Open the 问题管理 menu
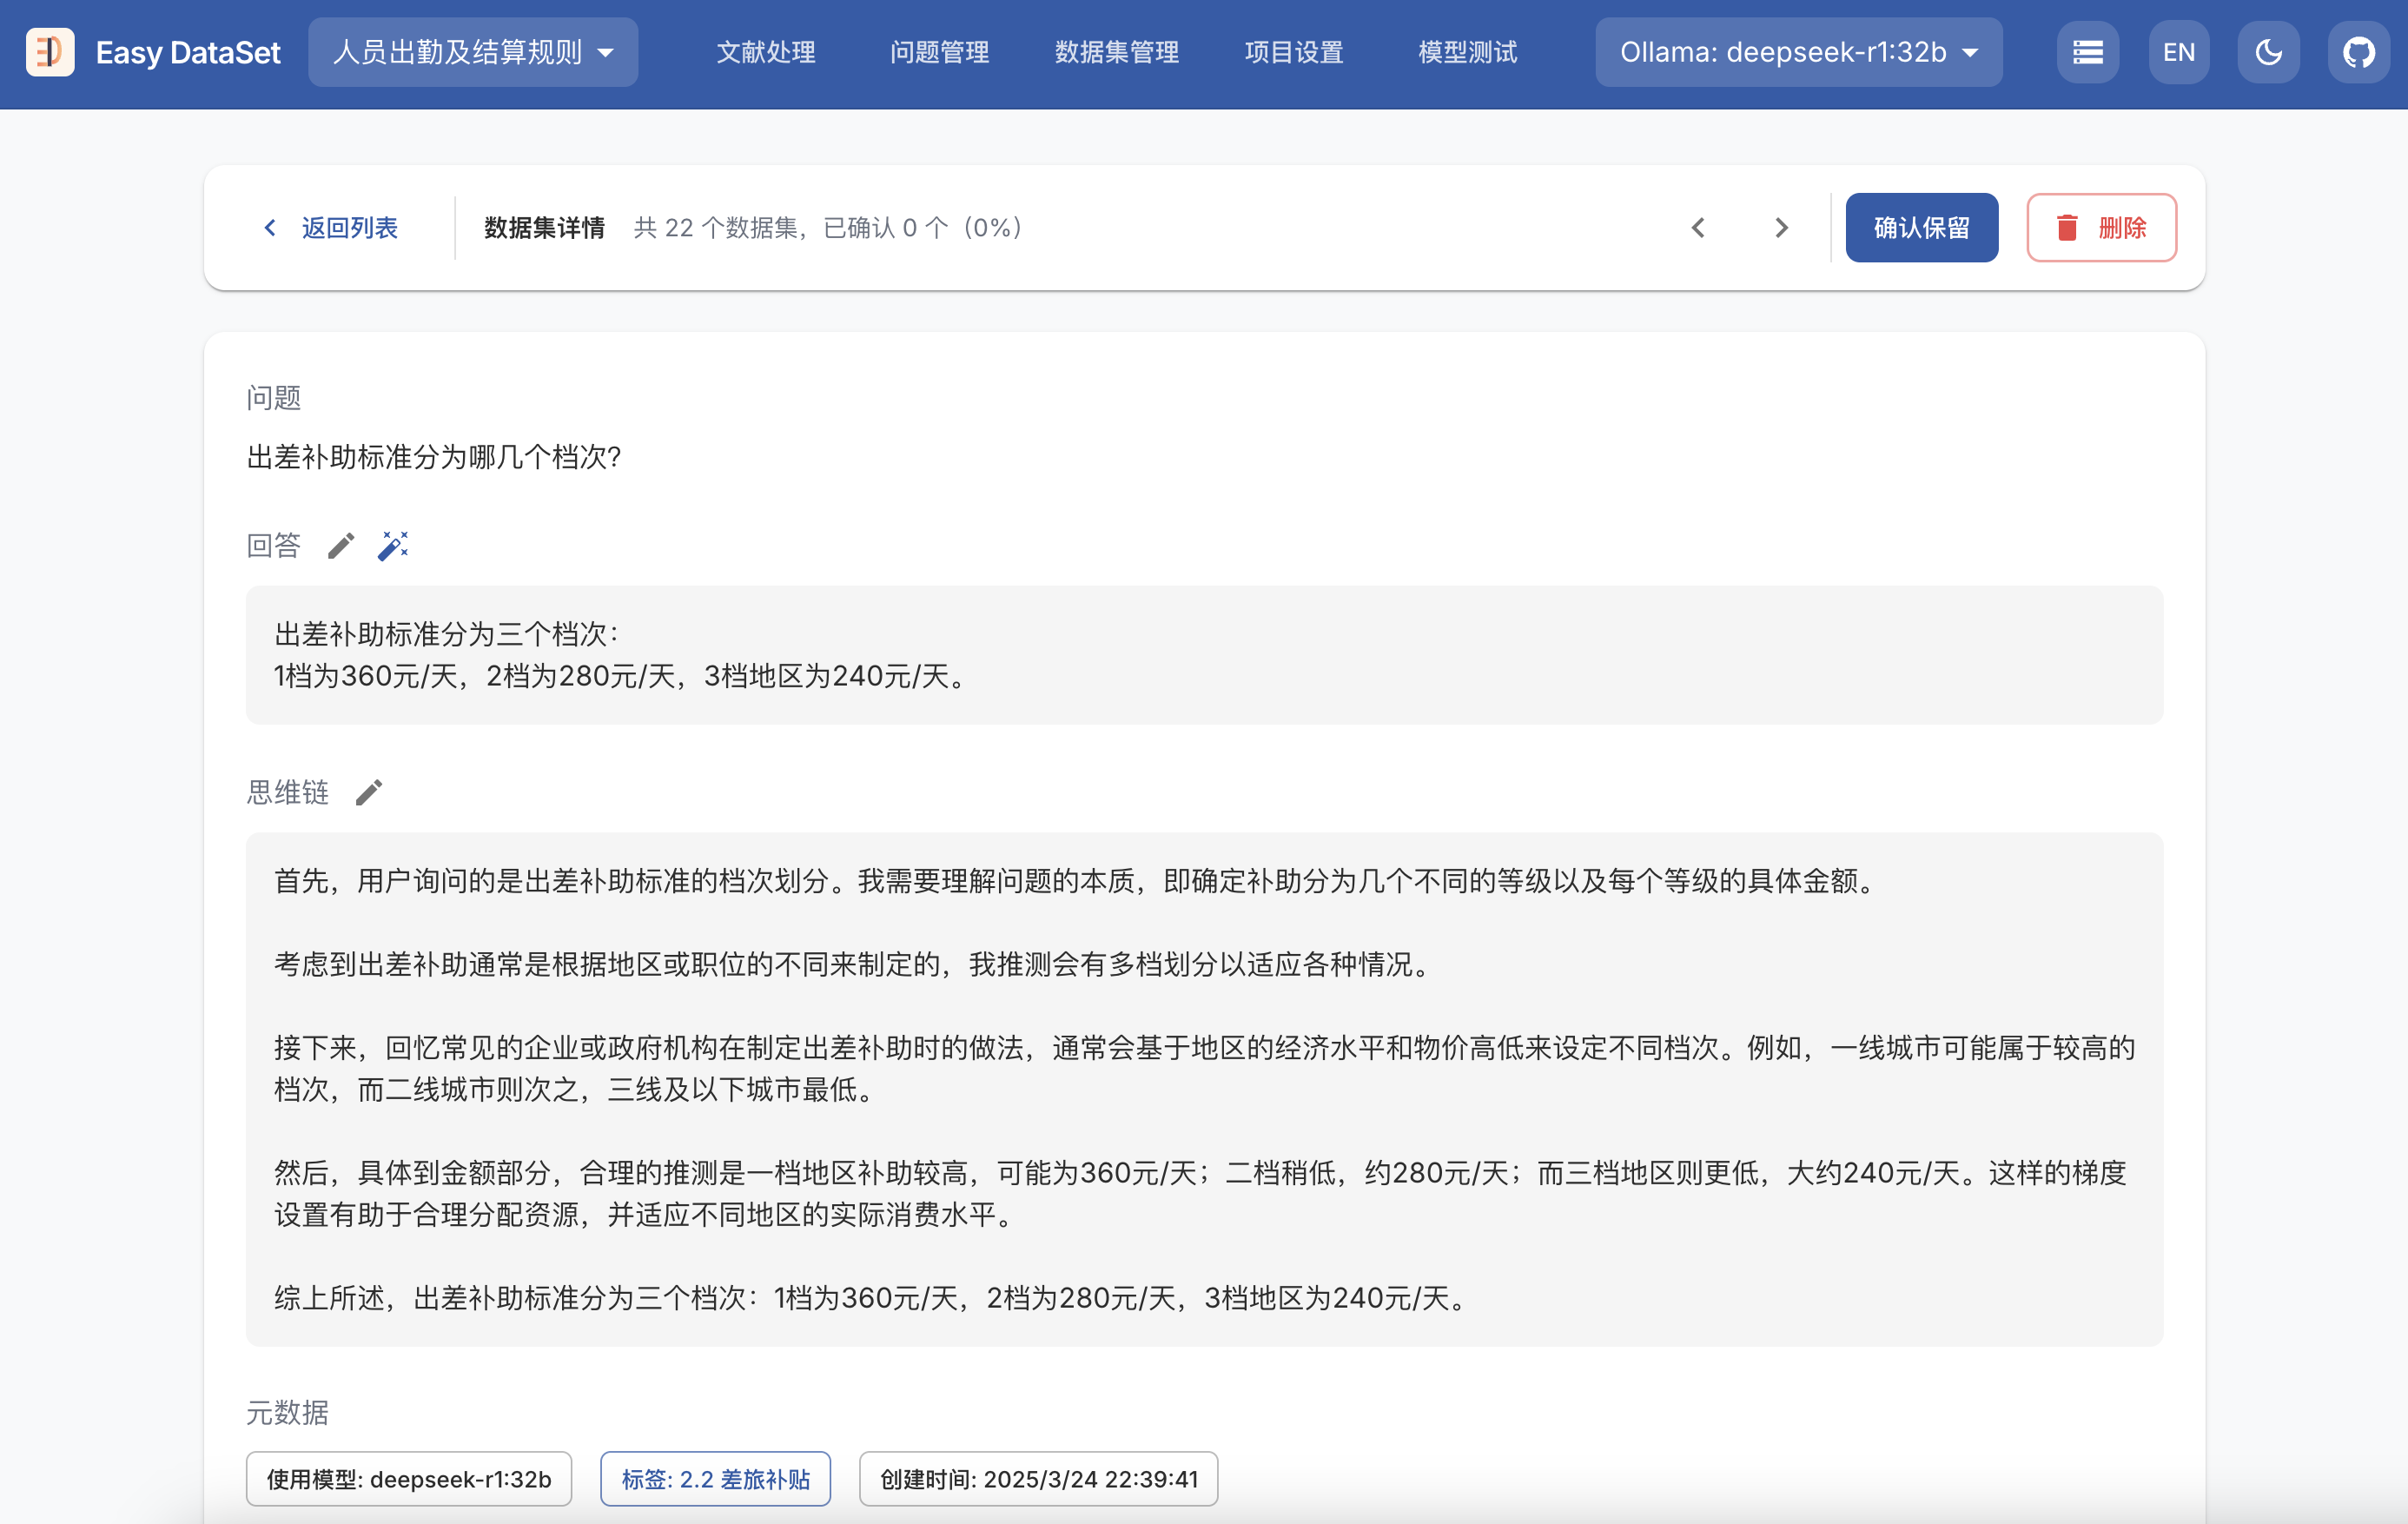Image resolution: width=2408 pixels, height=1524 pixels. tap(939, 52)
